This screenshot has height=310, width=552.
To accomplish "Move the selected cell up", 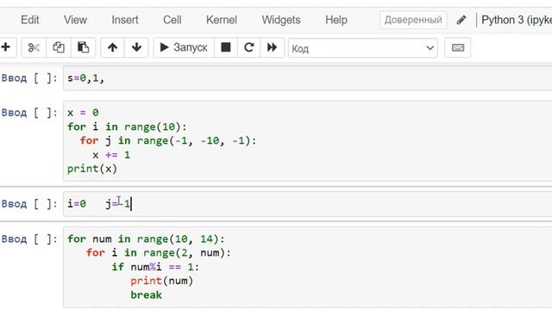I will [x=112, y=47].
